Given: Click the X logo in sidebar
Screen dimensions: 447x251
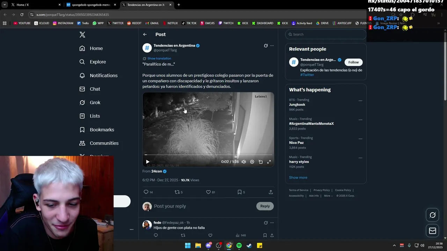Looking at the screenshot, I should click(82, 35).
